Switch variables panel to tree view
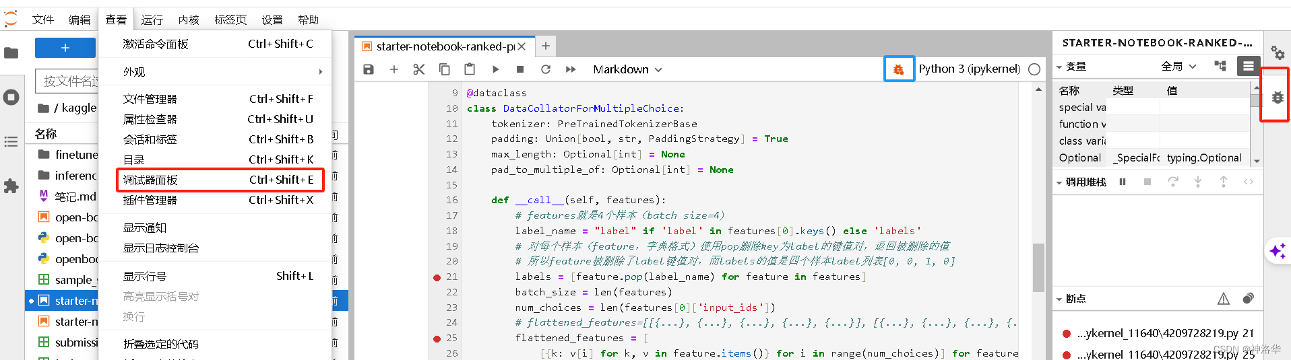 (1220, 66)
